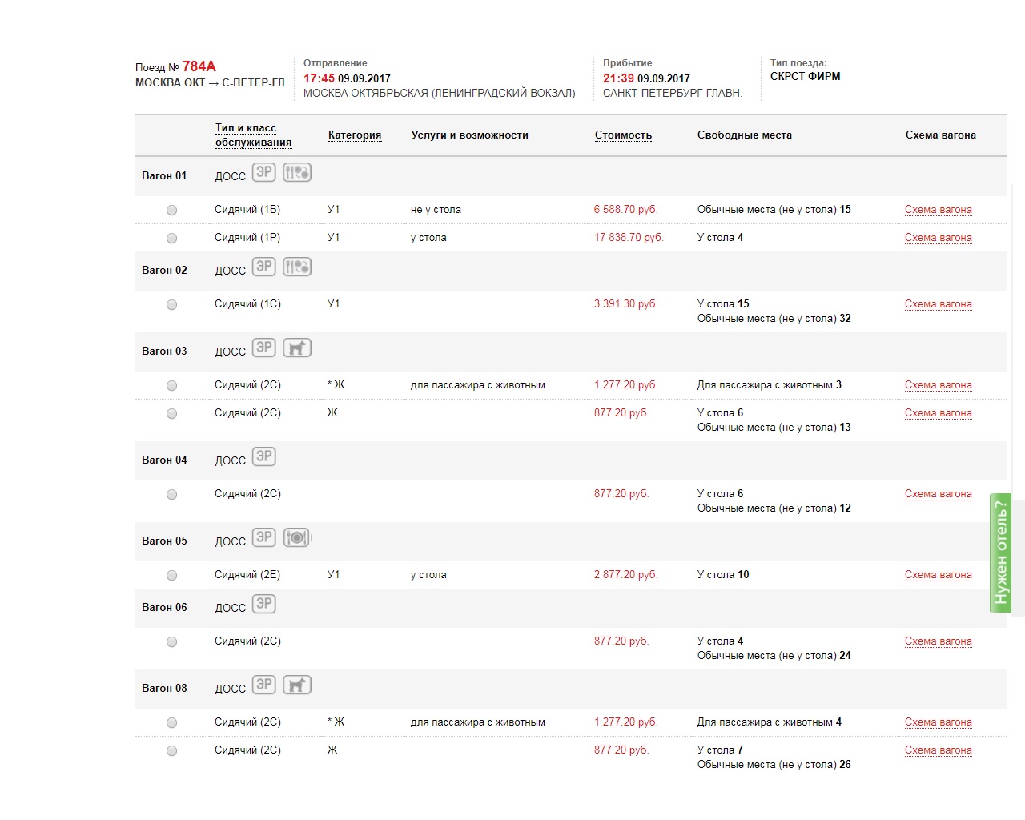
Task: Sort by Категория column header
Action: 355,135
